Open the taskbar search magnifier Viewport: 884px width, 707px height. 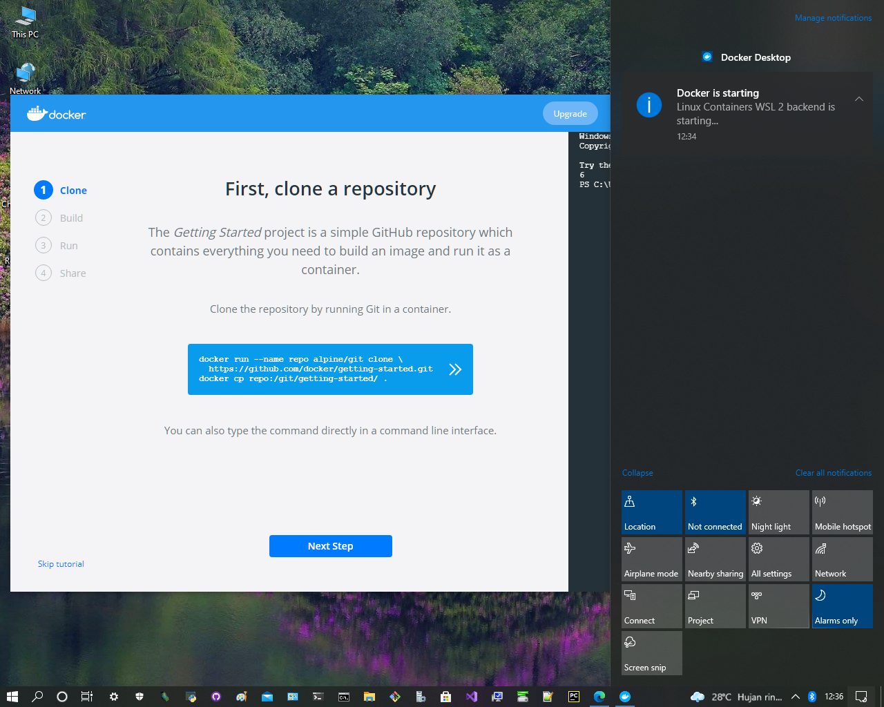coord(37,697)
